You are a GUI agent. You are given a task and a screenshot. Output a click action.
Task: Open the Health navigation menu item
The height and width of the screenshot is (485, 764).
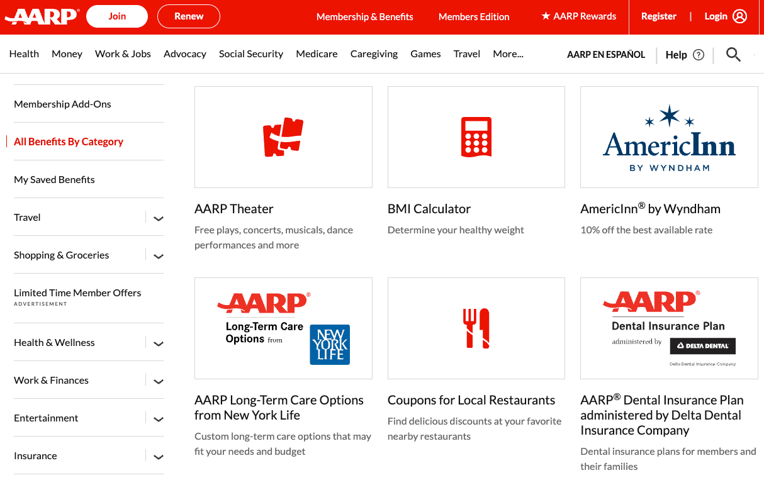click(24, 54)
